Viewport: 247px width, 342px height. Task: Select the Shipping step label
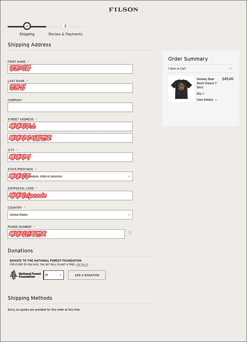coord(27,34)
